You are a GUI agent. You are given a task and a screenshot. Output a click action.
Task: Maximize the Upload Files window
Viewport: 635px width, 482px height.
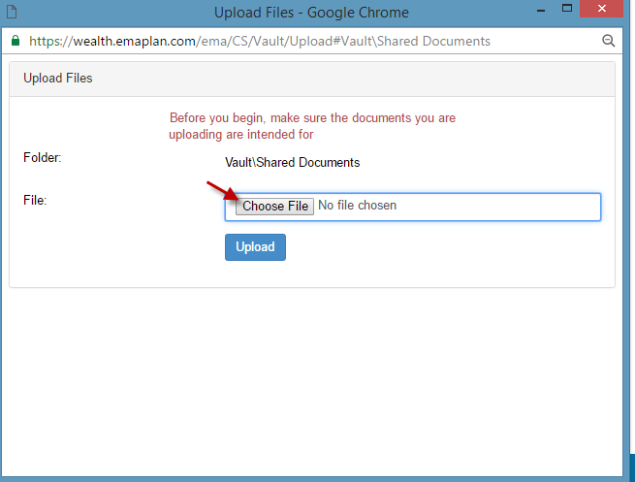click(x=567, y=8)
